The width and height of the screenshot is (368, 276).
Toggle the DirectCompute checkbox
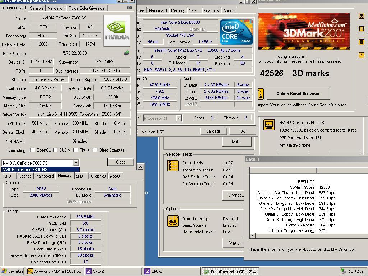(95, 150)
